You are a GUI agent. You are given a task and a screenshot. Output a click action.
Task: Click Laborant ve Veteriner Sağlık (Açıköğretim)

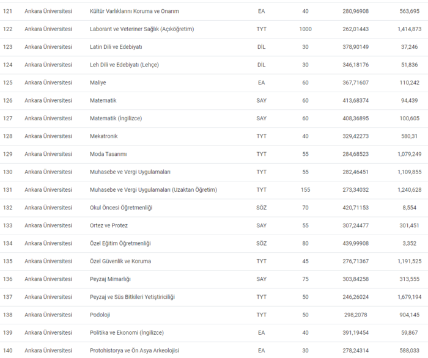[141, 29]
